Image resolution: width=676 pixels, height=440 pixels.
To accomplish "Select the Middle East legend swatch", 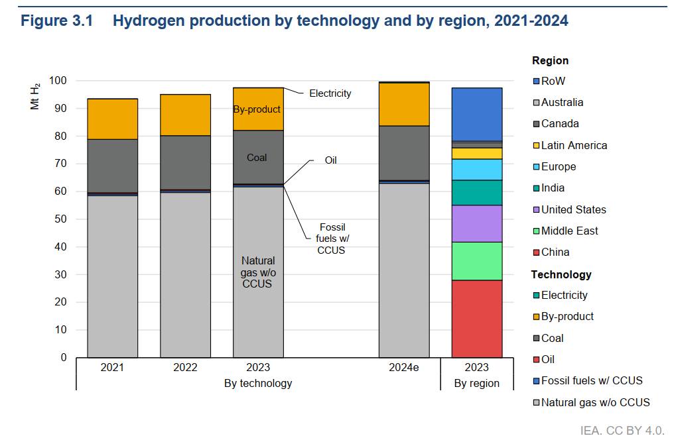I will pos(536,231).
